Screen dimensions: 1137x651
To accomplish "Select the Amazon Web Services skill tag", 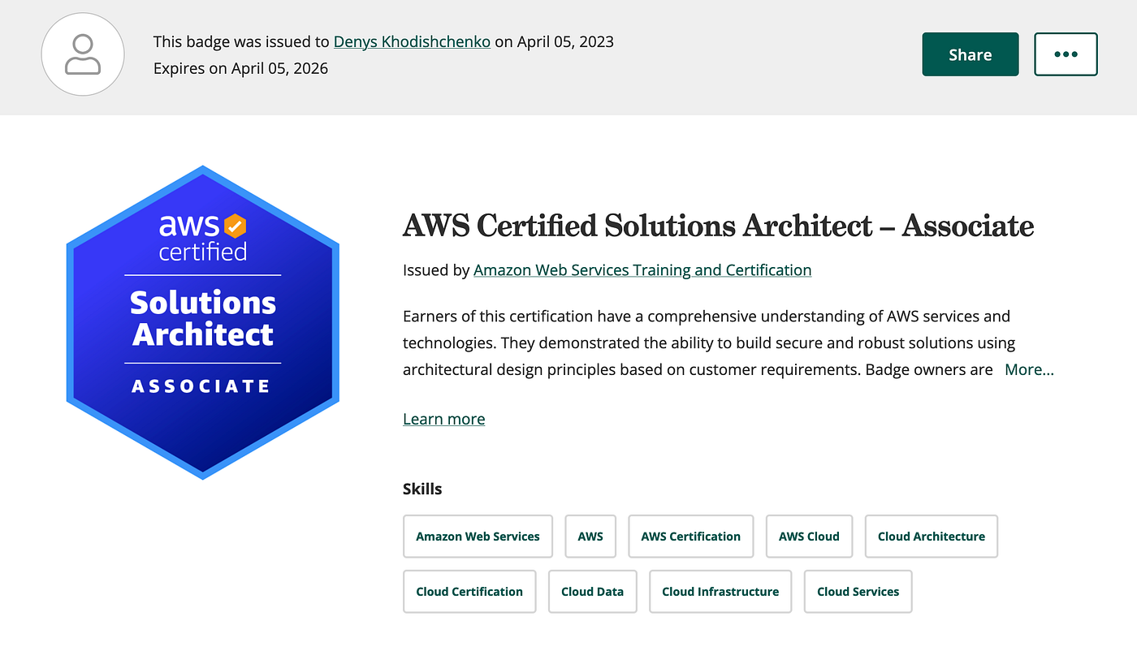I will tap(478, 537).
